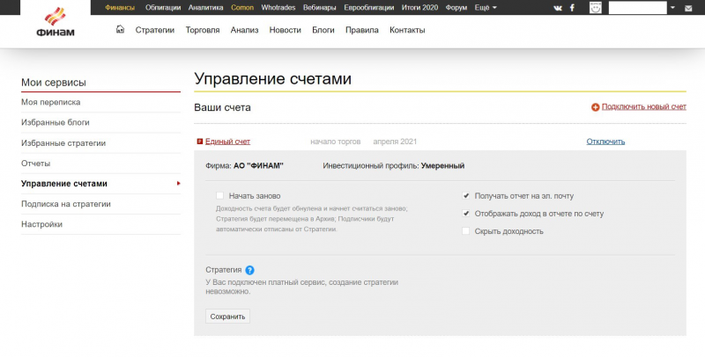Expand the Ещё menu in top bar
Screen dimensions: 705x357
click(x=484, y=7)
